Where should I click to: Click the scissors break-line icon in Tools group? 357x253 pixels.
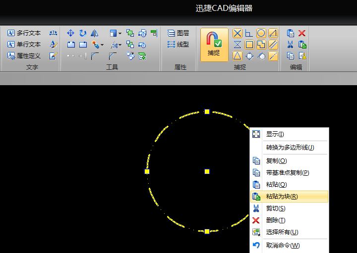point(114,45)
